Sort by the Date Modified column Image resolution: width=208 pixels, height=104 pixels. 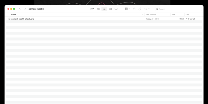(151, 15)
